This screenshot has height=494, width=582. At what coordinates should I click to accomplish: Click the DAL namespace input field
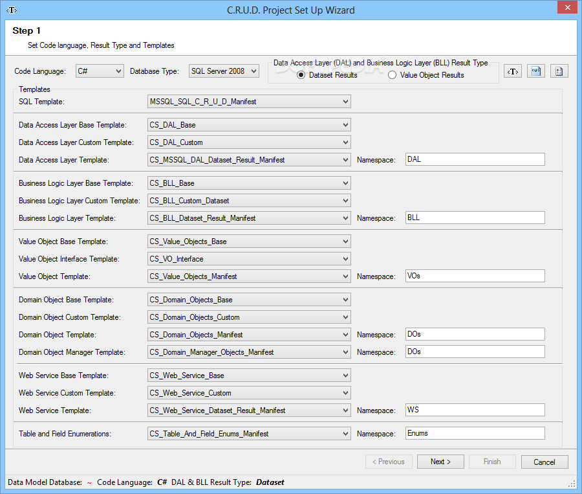pyautogui.click(x=475, y=159)
